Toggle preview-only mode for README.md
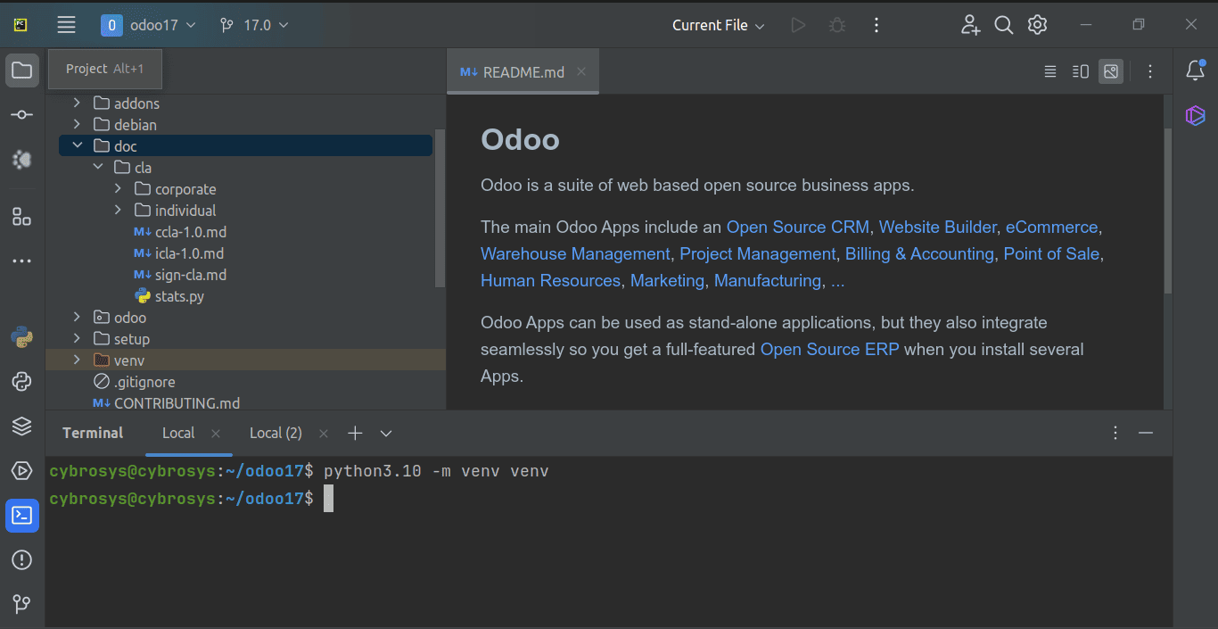Image resolution: width=1218 pixels, height=629 pixels. (1110, 70)
